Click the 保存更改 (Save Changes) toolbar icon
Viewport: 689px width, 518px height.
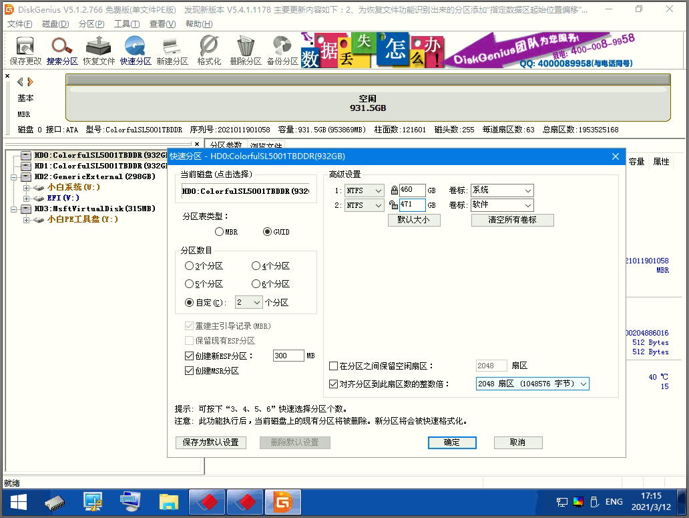coord(25,51)
